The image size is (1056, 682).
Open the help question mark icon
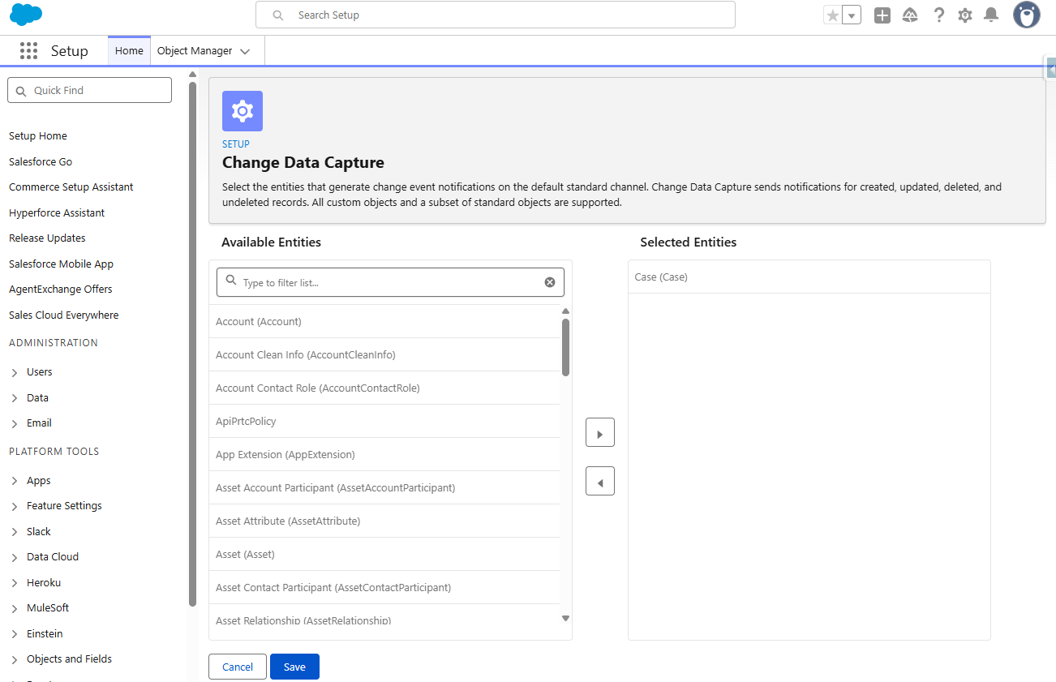click(938, 15)
